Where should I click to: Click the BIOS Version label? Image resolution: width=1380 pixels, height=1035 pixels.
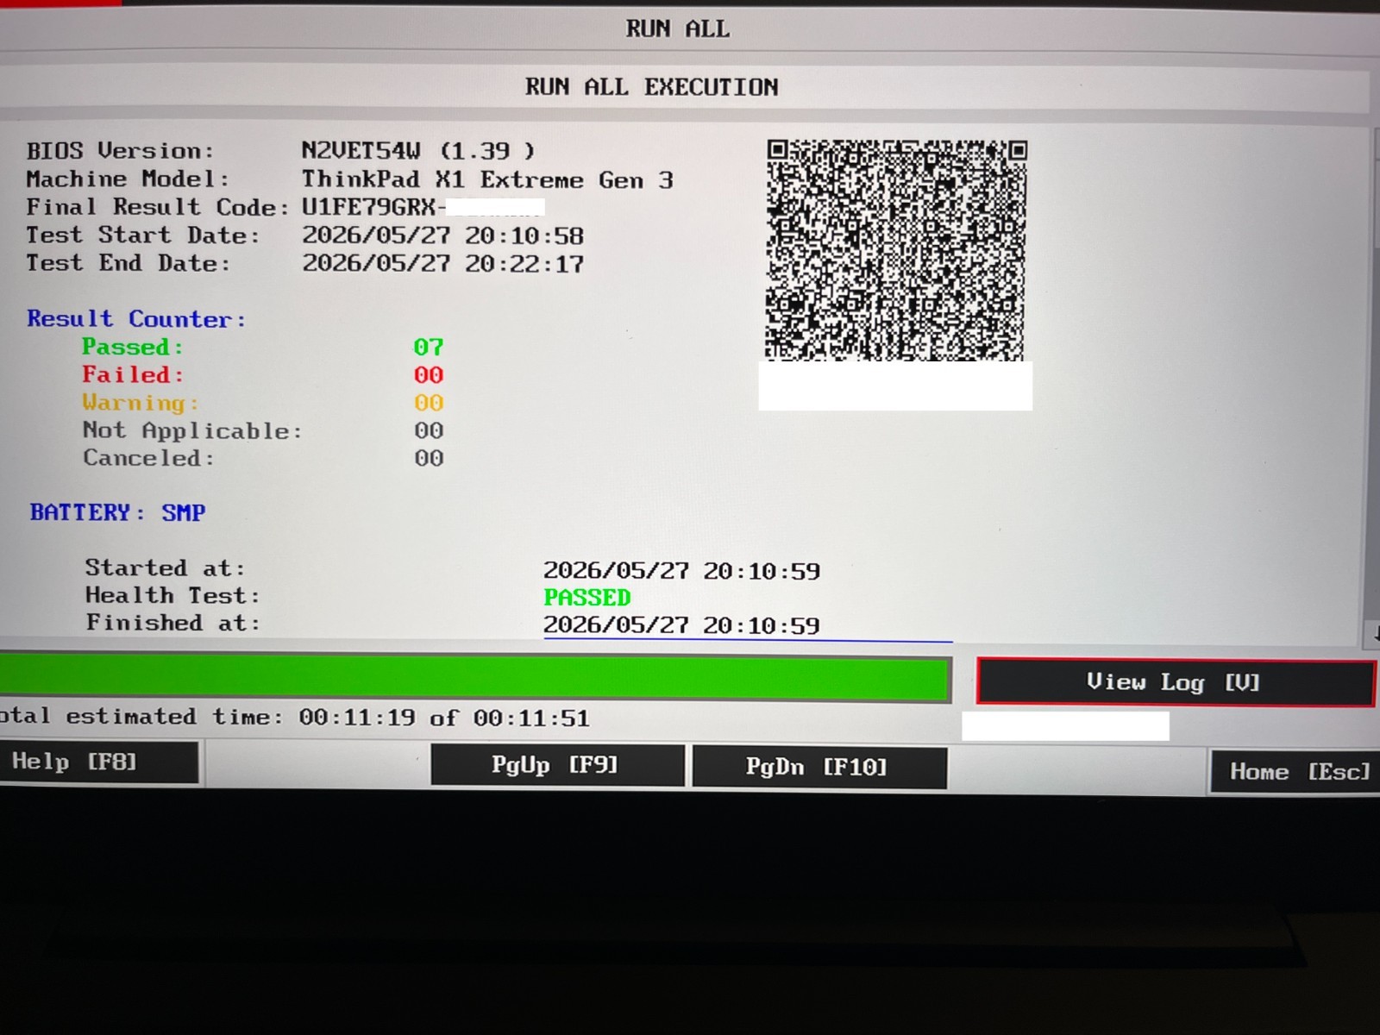coord(120,151)
